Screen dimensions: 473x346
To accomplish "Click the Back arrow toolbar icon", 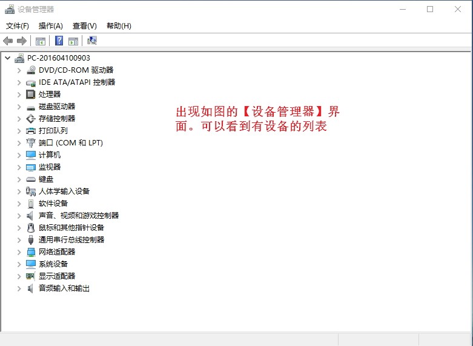I will 8,41.
